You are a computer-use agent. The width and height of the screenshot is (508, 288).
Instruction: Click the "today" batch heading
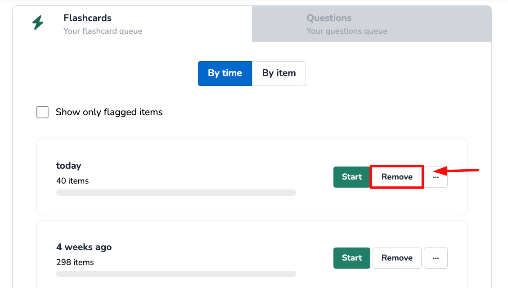[68, 166]
